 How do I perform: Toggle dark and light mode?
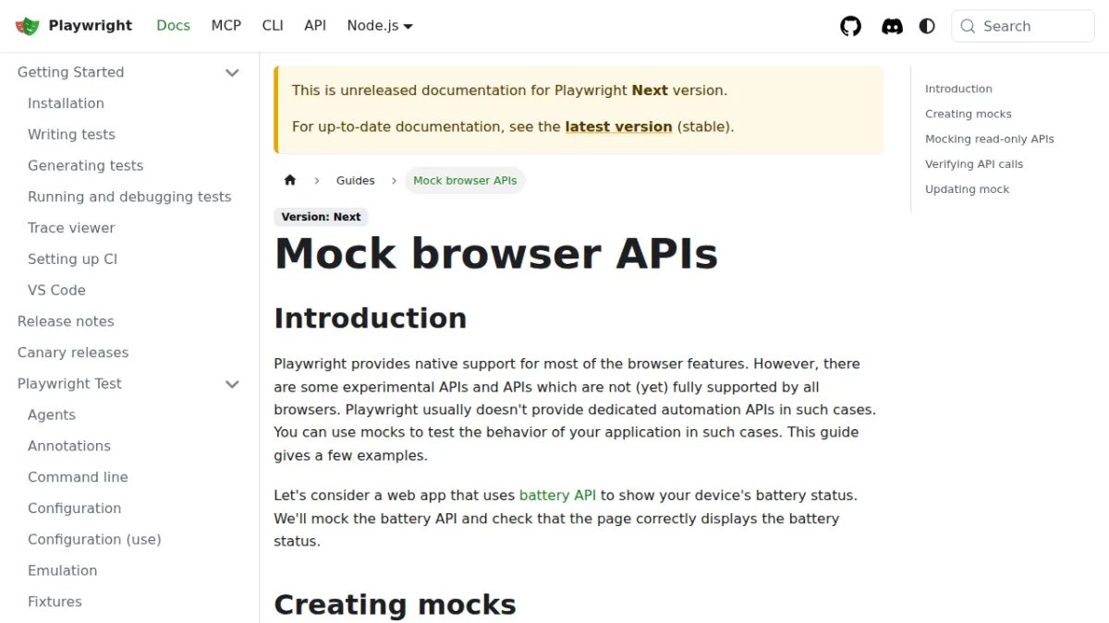(x=927, y=26)
